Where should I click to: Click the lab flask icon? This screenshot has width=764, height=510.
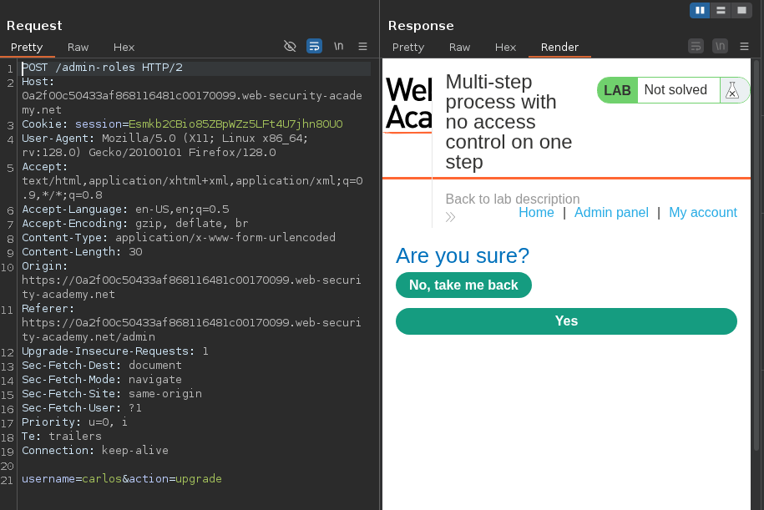click(732, 90)
